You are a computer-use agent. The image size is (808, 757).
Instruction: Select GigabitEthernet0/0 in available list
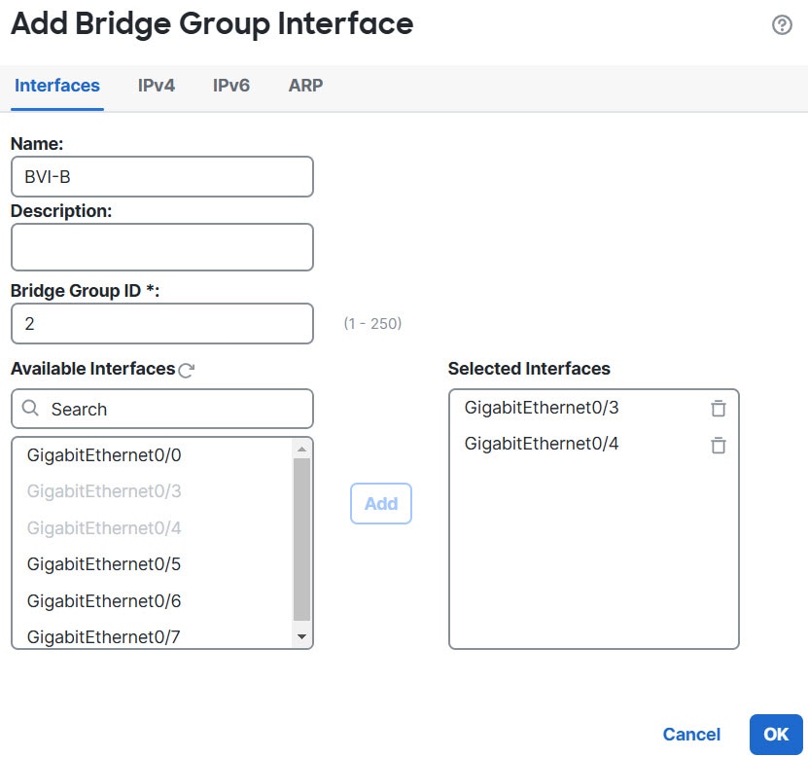105,454
